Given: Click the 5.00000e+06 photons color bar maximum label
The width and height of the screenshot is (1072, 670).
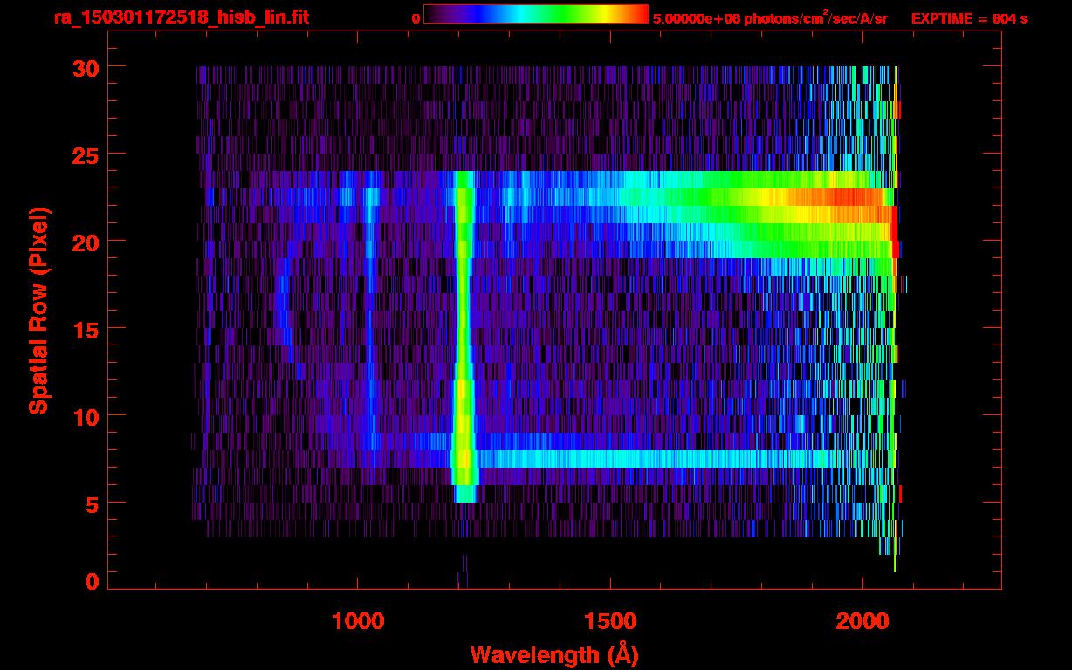Looking at the screenshot, I should click(770, 17).
